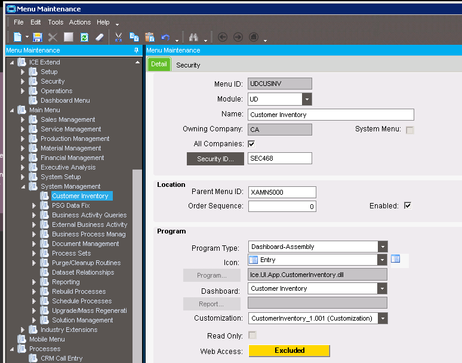The height and width of the screenshot is (363, 462).
Task: Toggle the All Companies checkbox
Action: click(x=251, y=144)
